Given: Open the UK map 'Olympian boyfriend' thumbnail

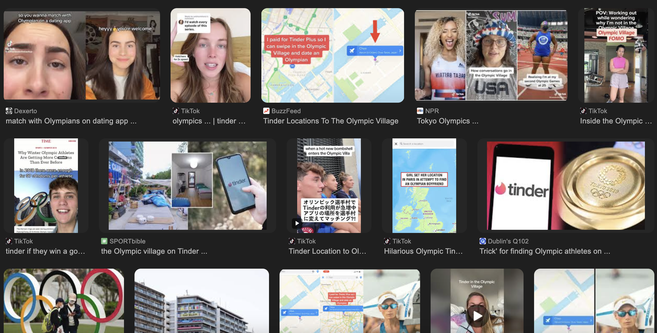Looking at the screenshot, I should point(424,185).
